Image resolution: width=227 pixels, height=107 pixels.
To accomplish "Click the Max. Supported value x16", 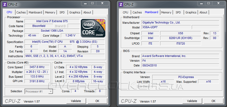I will pyautogui.click(x=209, y=81).
